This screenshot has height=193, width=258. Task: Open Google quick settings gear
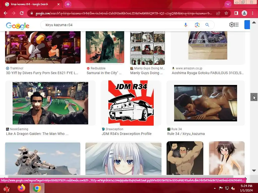[232, 25]
